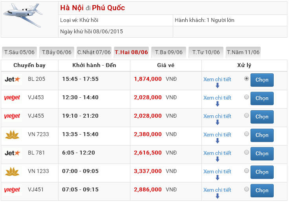289x202 pixels.
Task: Choose flight BL 781 with its Chọn button
Action: tap(262, 154)
